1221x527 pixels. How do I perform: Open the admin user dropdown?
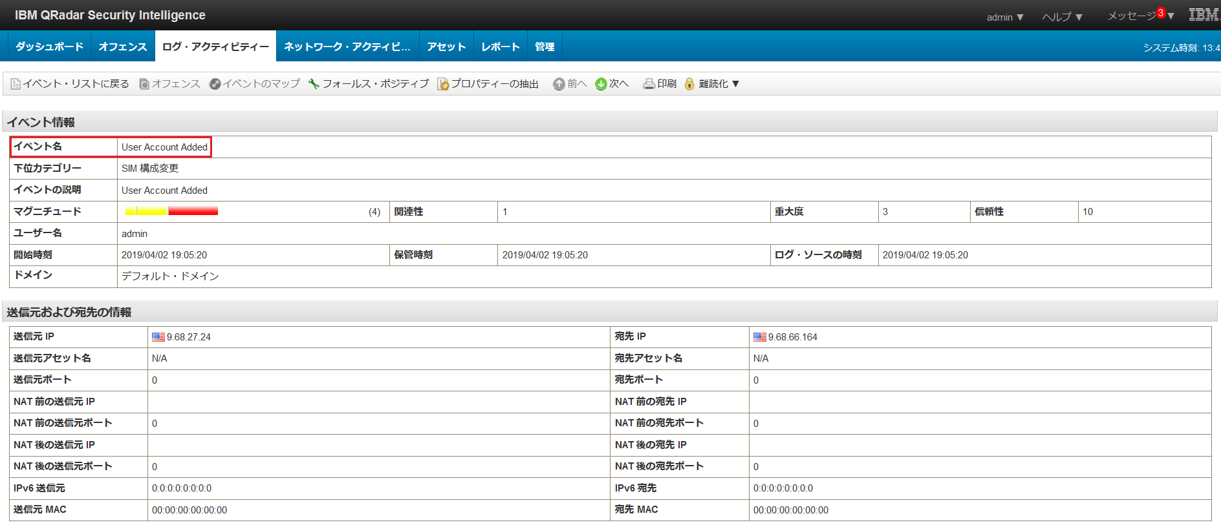(x=1005, y=17)
